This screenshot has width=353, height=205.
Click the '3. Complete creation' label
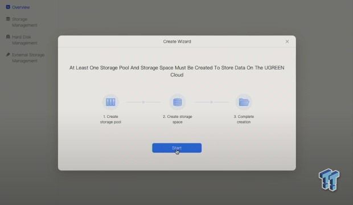(244, 119)
